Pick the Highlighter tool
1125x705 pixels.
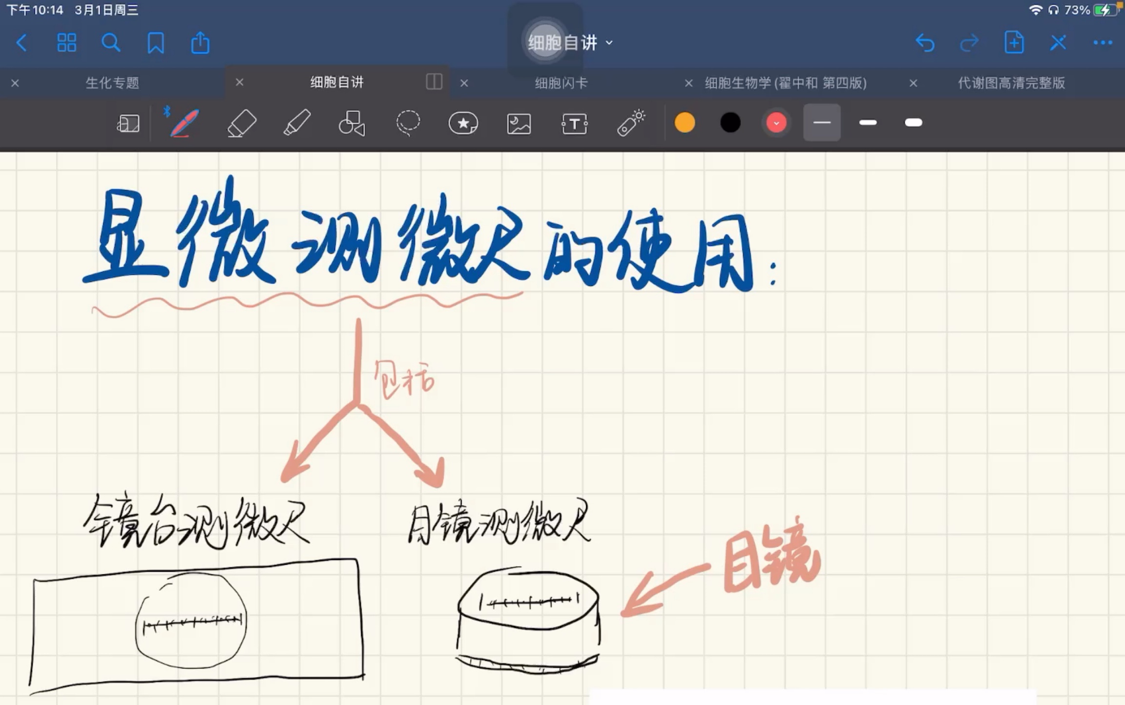click(296, 123)
